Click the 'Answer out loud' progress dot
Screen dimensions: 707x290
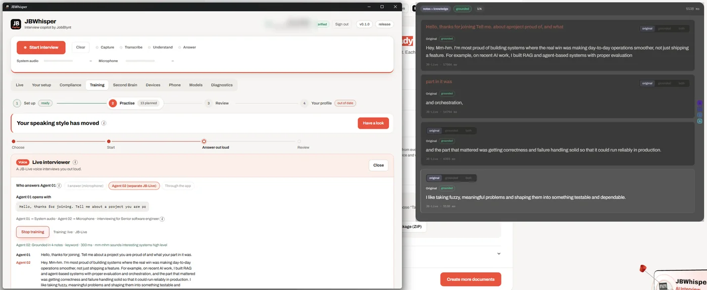click(x=204, y=141)
